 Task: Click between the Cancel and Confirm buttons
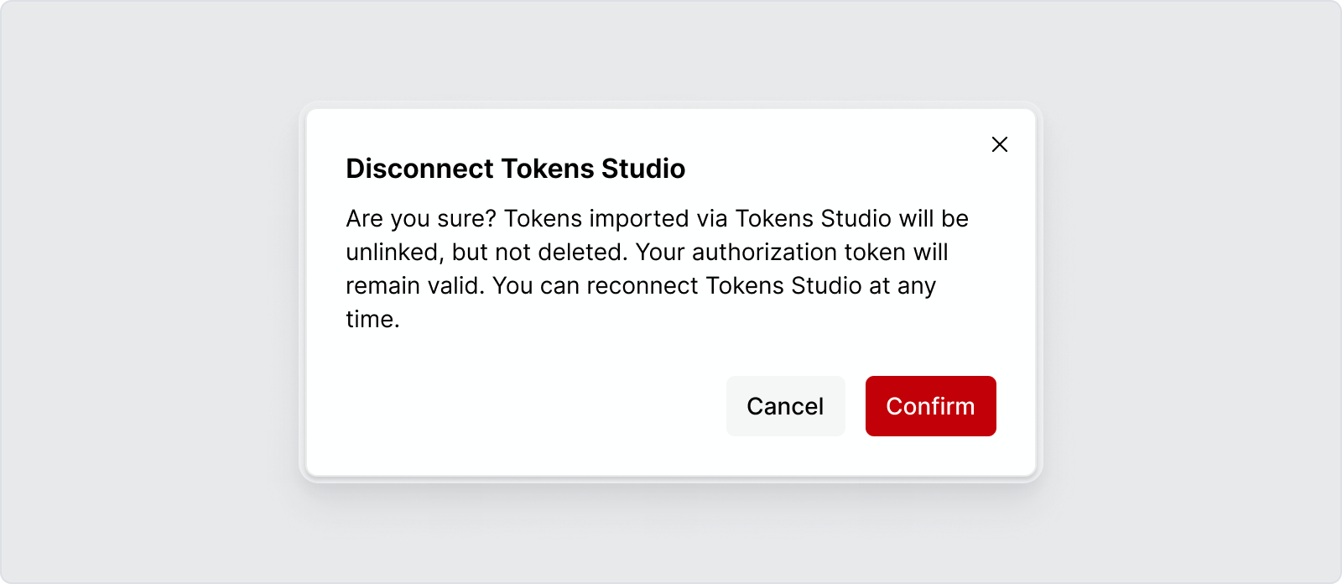click(x=855, y=406)
